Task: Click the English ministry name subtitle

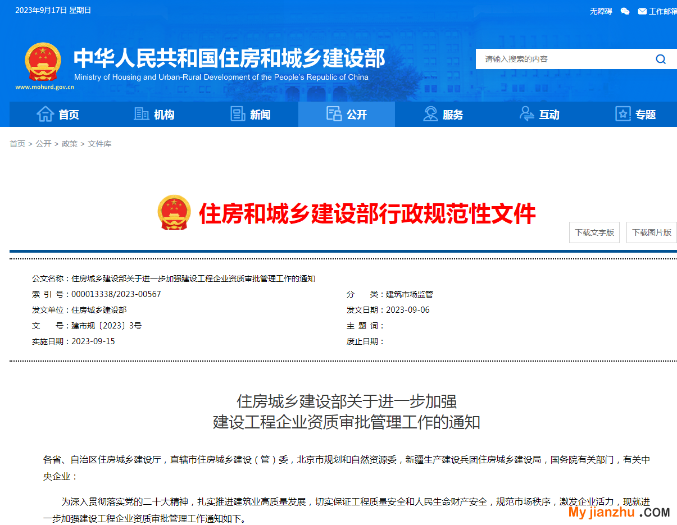Action: [x=221, y=77]
